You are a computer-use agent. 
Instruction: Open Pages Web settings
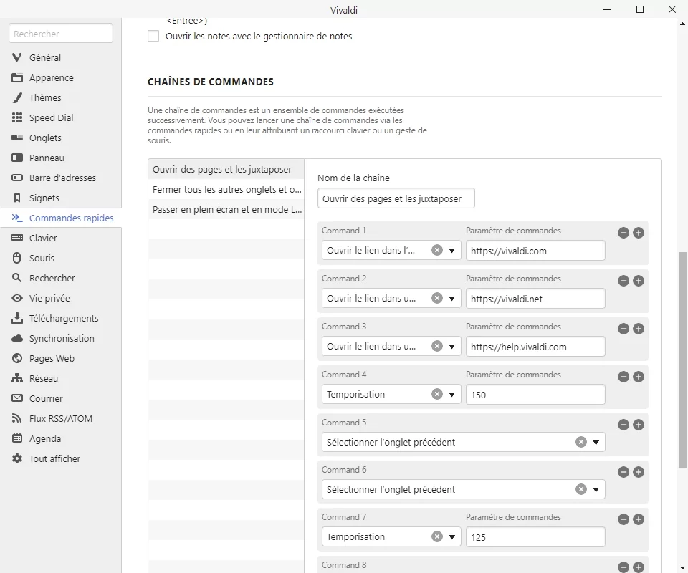(x=60, y=359)
